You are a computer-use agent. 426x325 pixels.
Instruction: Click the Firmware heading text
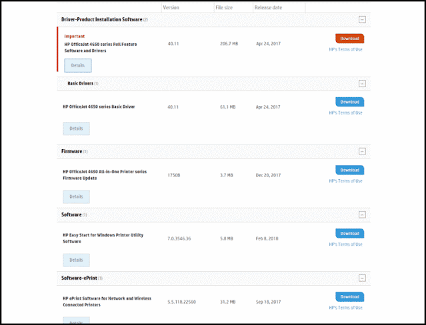tap(72, 151)
